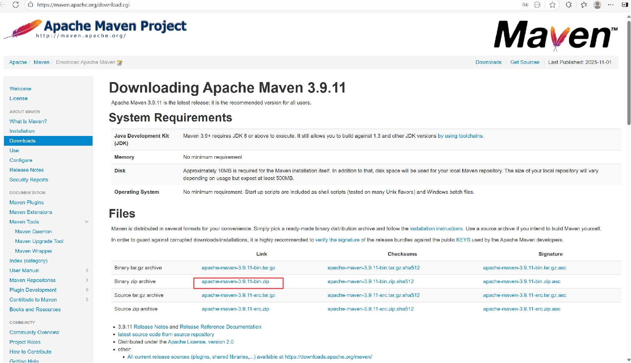Click the user profile avatar
This screenshot has height=363, width=631.
(x=597, y=5)
